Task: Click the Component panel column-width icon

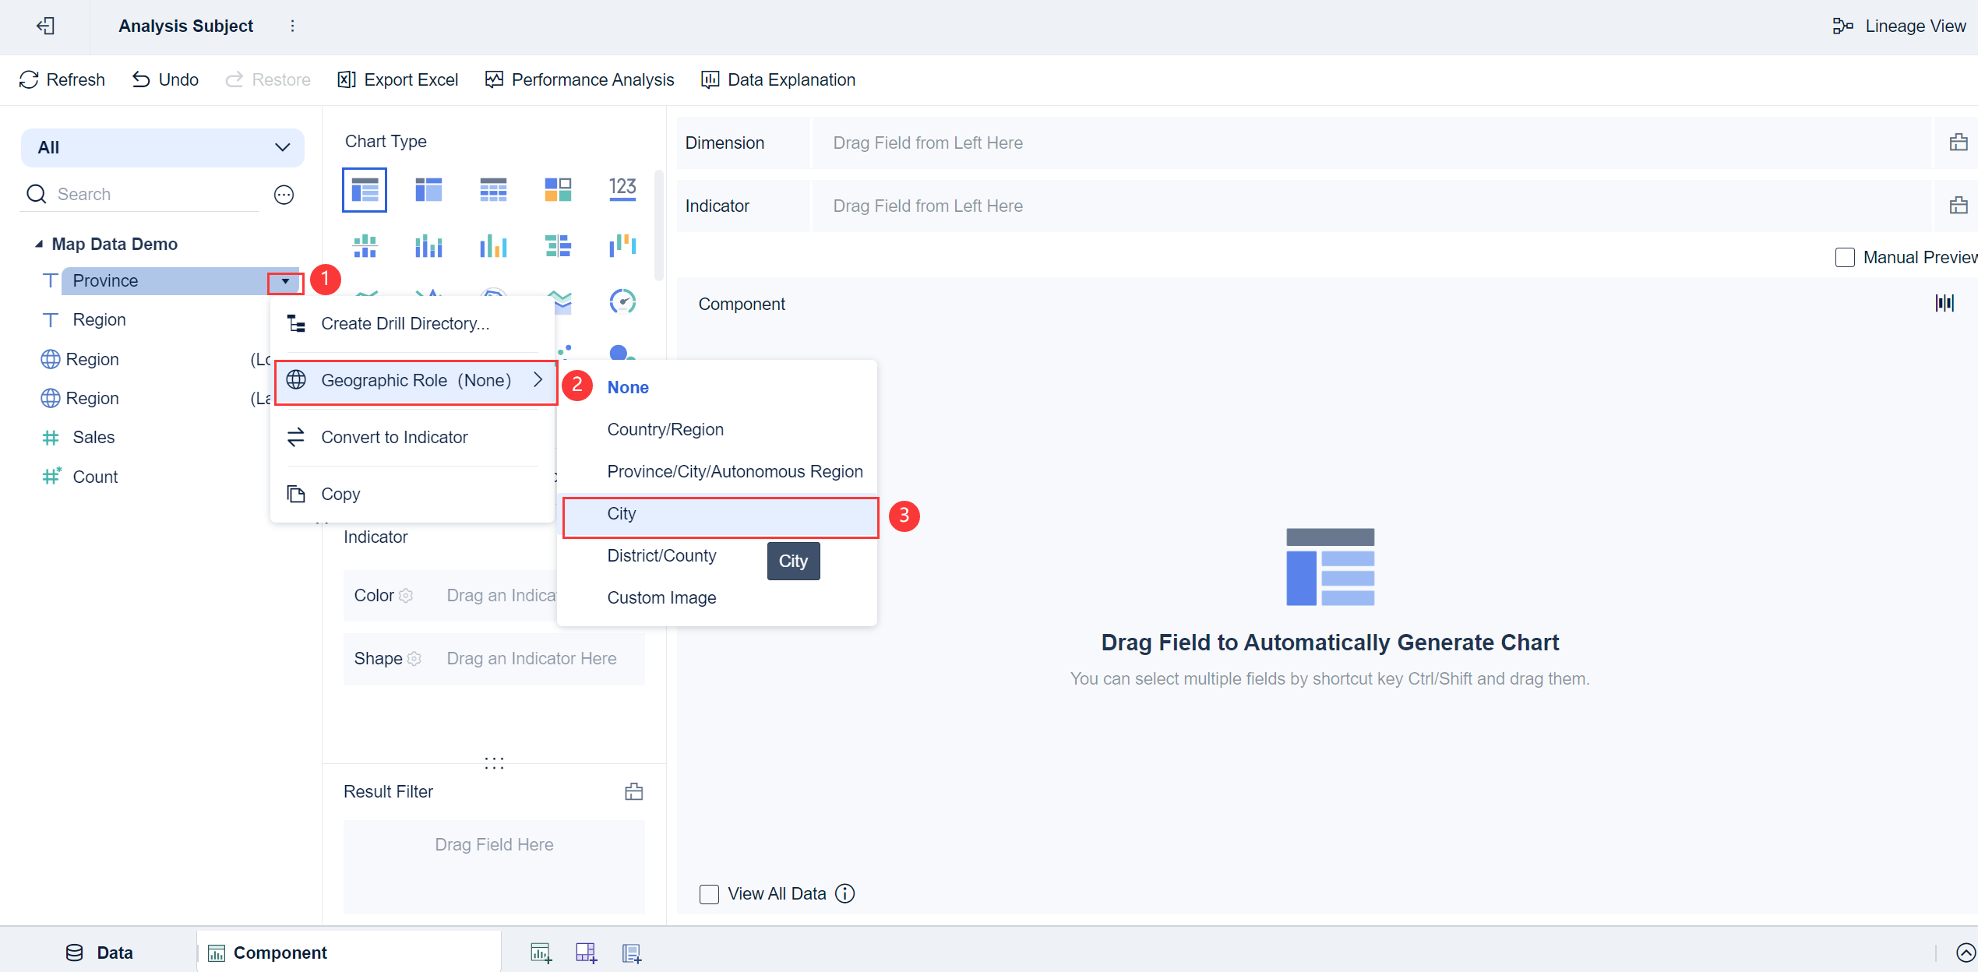Action: (x=1945, y=303)
